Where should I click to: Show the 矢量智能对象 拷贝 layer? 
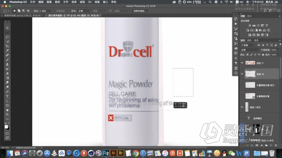pyautogui.click(x=242, y=85)
